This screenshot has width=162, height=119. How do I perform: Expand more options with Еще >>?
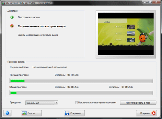31,113
